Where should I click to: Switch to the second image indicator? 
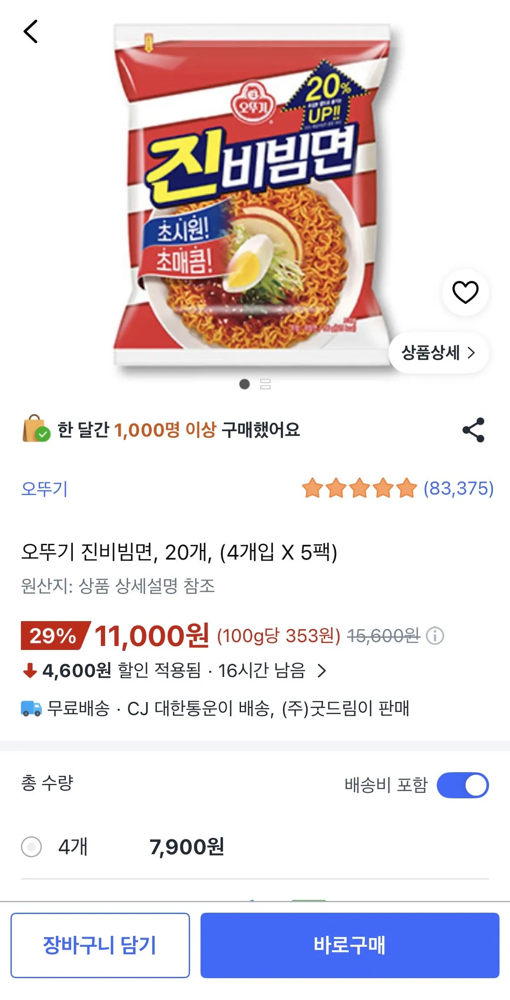265,384
